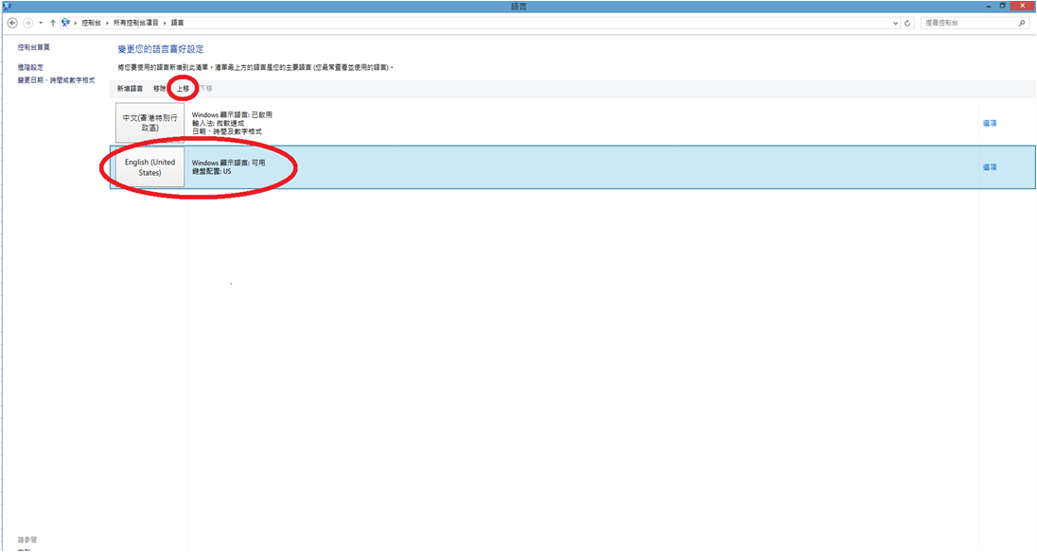The height and width of the screenshot is (552, 1037).
Task: Select 中文(香港特別行政區) language tile
Action: pos(149,123)
